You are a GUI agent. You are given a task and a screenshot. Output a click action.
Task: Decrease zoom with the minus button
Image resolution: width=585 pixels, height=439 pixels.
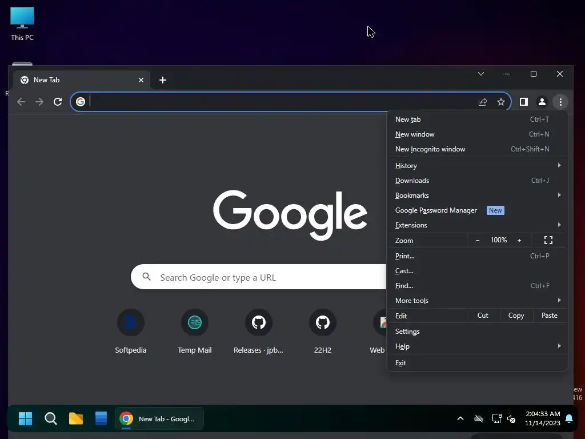[478, 240]
